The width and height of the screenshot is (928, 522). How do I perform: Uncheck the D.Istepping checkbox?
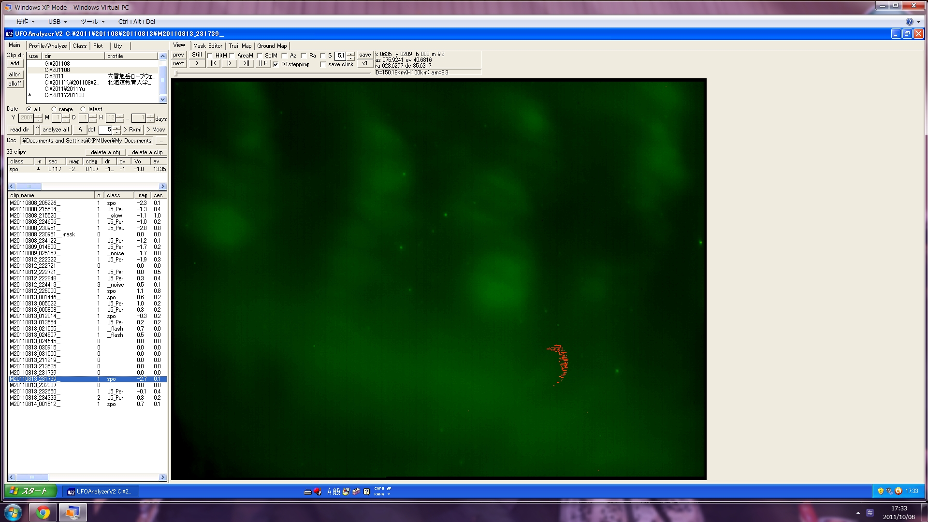coord(275,64)
